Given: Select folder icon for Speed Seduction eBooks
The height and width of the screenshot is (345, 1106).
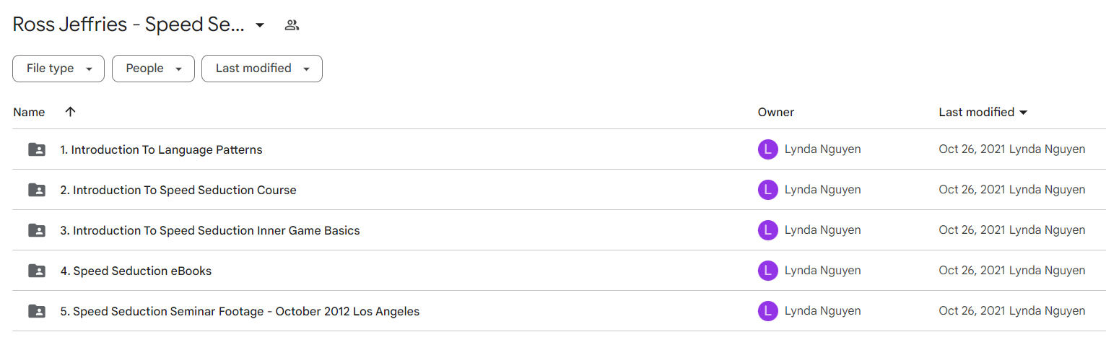Looking at the screenshot, I should [x=36, y=271].
